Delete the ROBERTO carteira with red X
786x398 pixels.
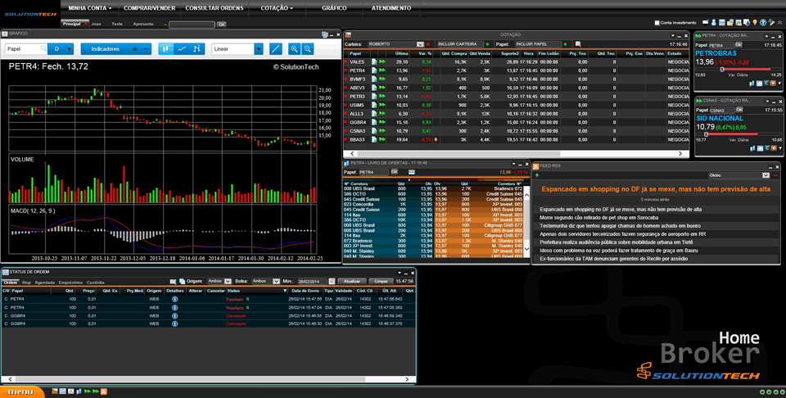(x=428, y=44)
